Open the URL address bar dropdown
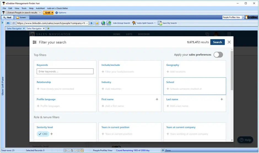 click(x=87, y=23)
